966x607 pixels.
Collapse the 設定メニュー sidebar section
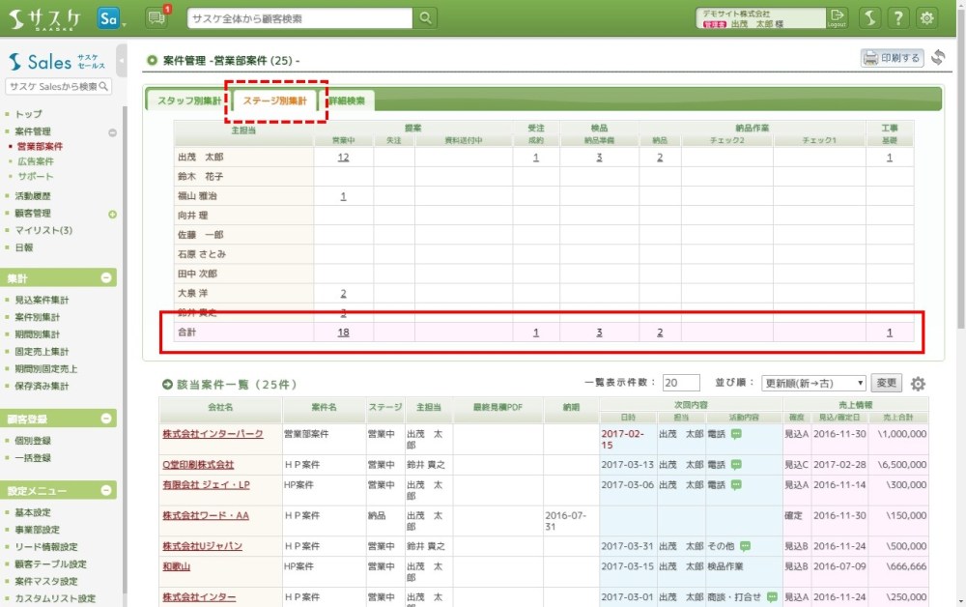coord(107,489)
